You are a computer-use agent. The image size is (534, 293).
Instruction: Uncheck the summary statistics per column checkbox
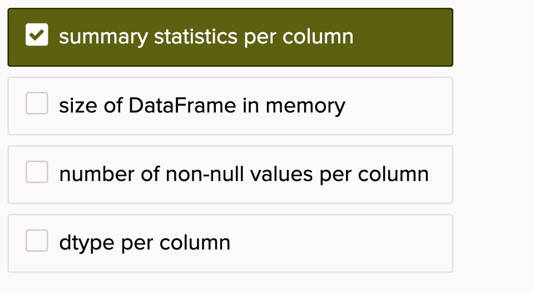(37, 35)
